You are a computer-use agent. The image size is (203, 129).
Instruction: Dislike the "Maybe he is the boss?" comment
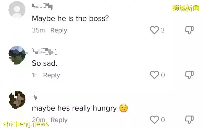(189, 30)
